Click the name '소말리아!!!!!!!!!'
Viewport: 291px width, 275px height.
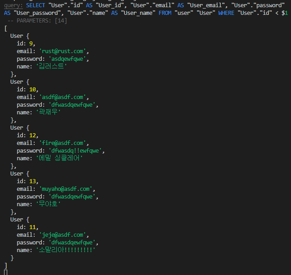(x=66, y=250)
